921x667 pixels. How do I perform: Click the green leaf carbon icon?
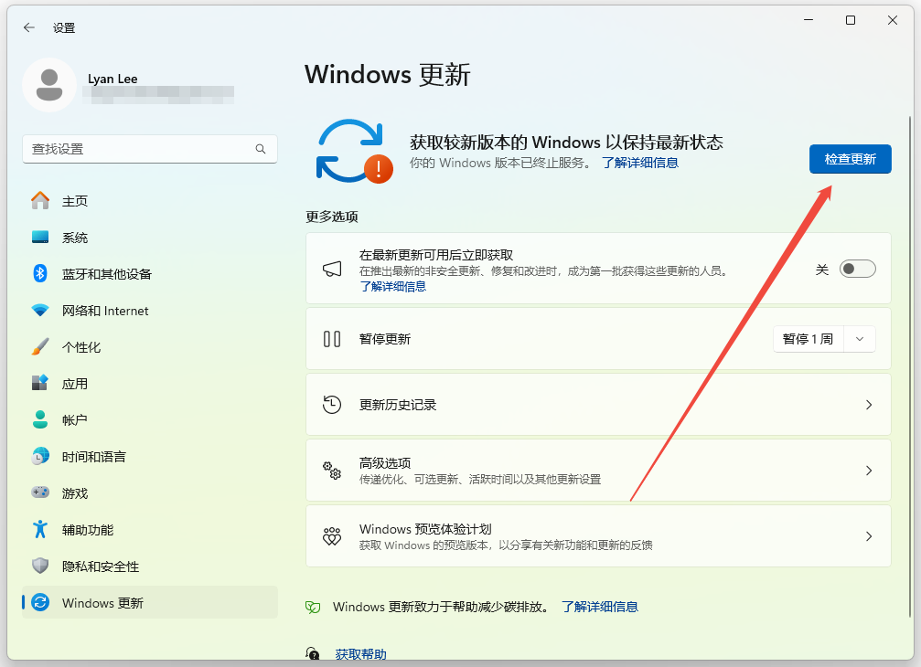[x=313, y=608]
